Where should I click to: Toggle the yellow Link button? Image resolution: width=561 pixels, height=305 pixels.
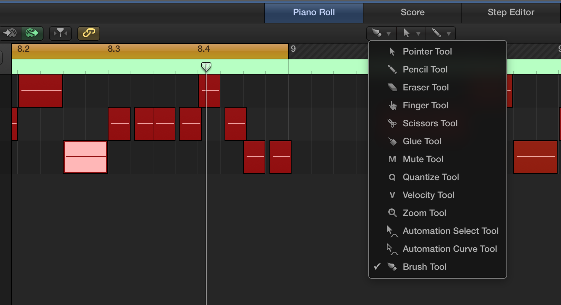point(89,33)
